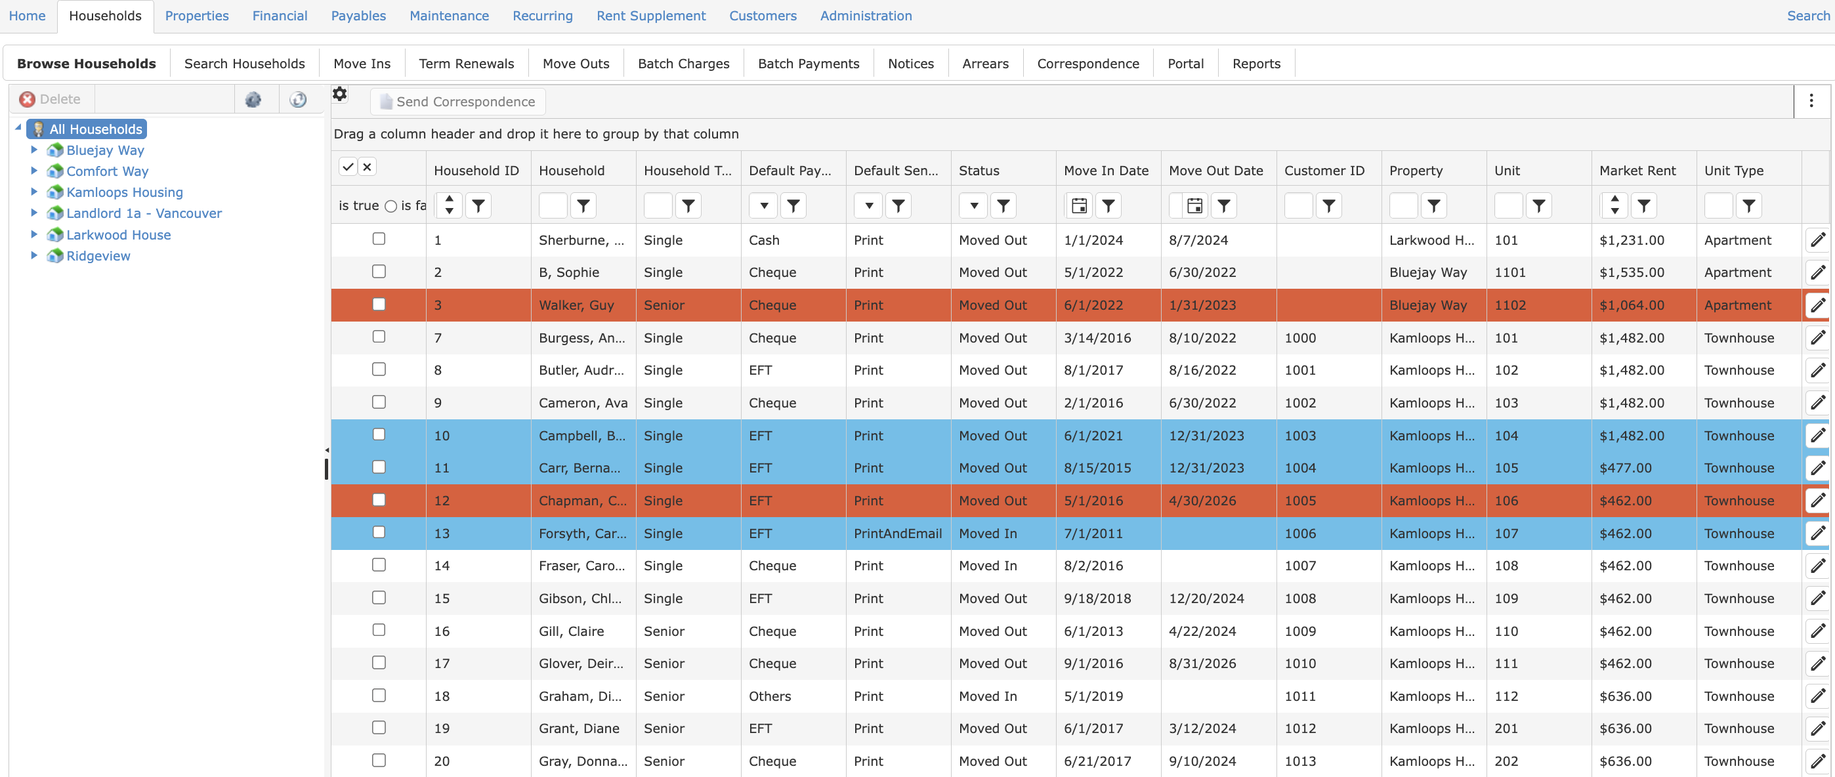Open filter funnel for Household ID column

coord(478,206)
